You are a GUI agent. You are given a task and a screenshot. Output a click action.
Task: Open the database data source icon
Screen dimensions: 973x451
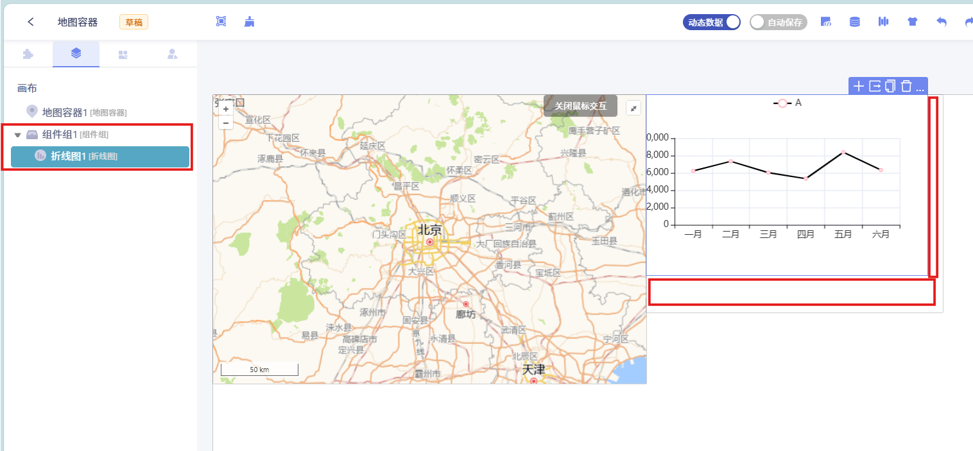[855, 22]
